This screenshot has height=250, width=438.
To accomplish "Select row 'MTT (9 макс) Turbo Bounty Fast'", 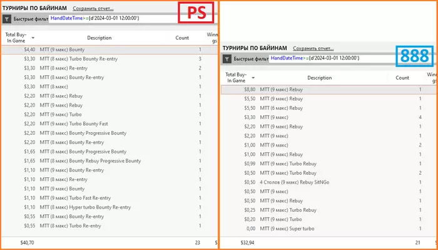I will pyautogui.click(x=109, y=124).
